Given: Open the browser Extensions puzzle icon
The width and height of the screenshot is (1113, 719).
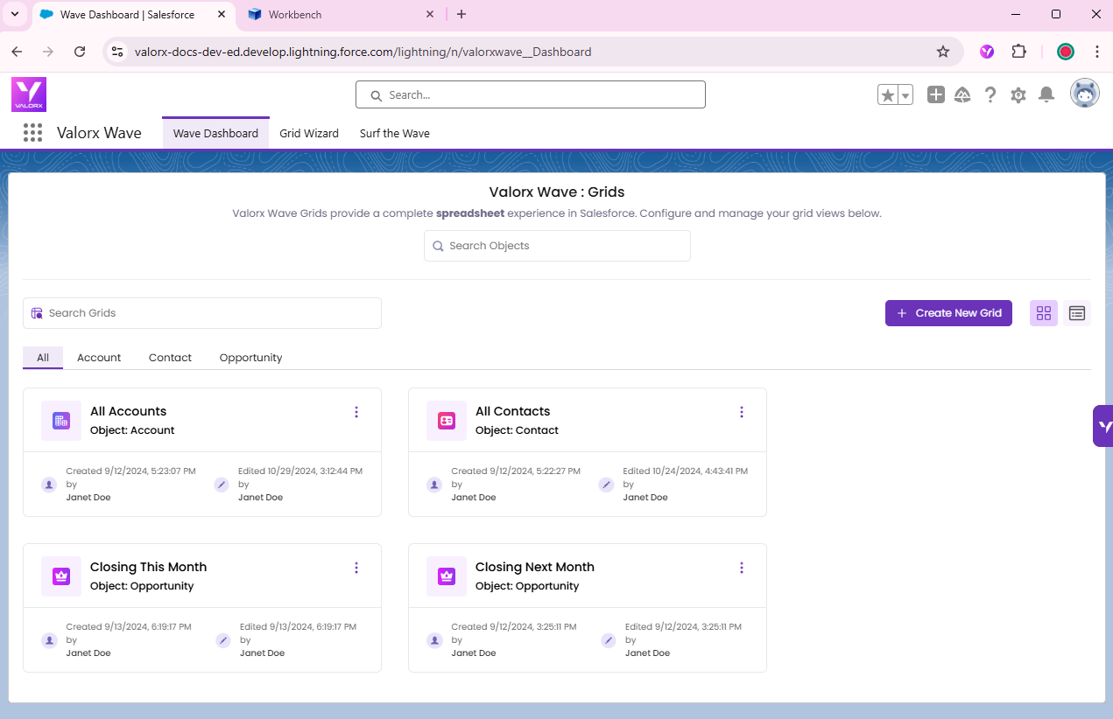Looking at the screenshot, I should click(1018, 52).
